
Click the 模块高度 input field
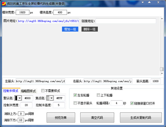[60, 12]
